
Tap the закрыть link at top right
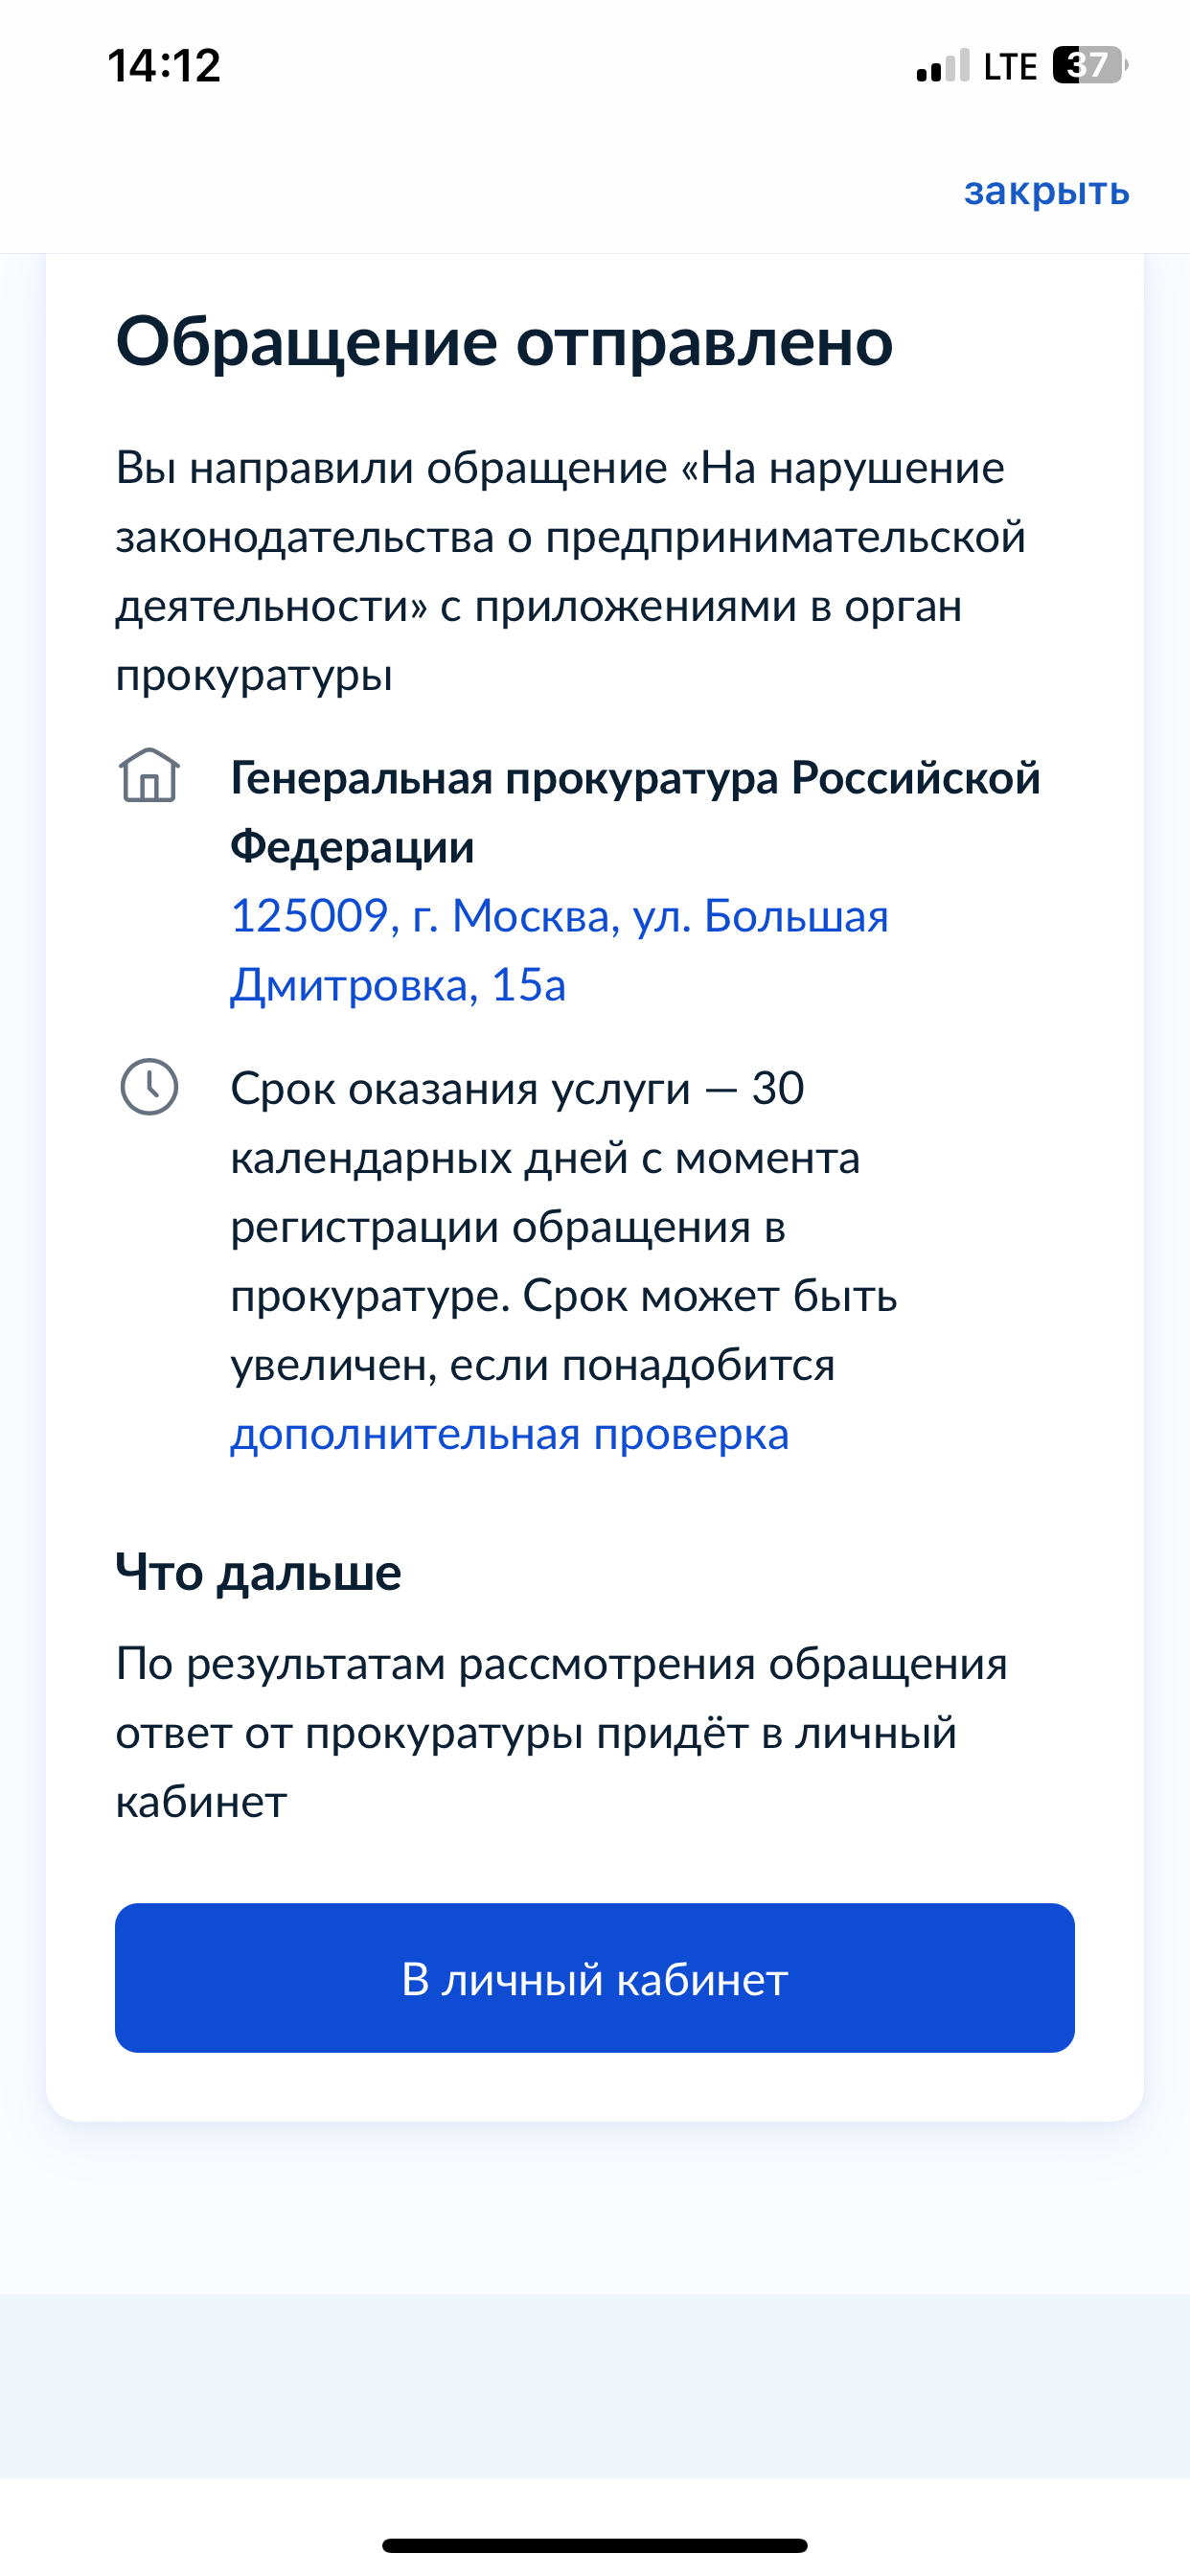click(x=1046, y=190)
